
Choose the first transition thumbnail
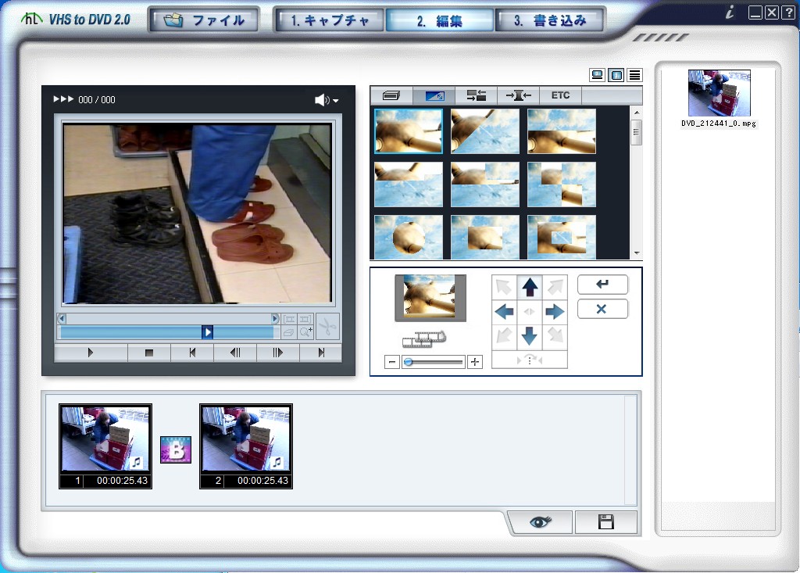click(408, 131)
